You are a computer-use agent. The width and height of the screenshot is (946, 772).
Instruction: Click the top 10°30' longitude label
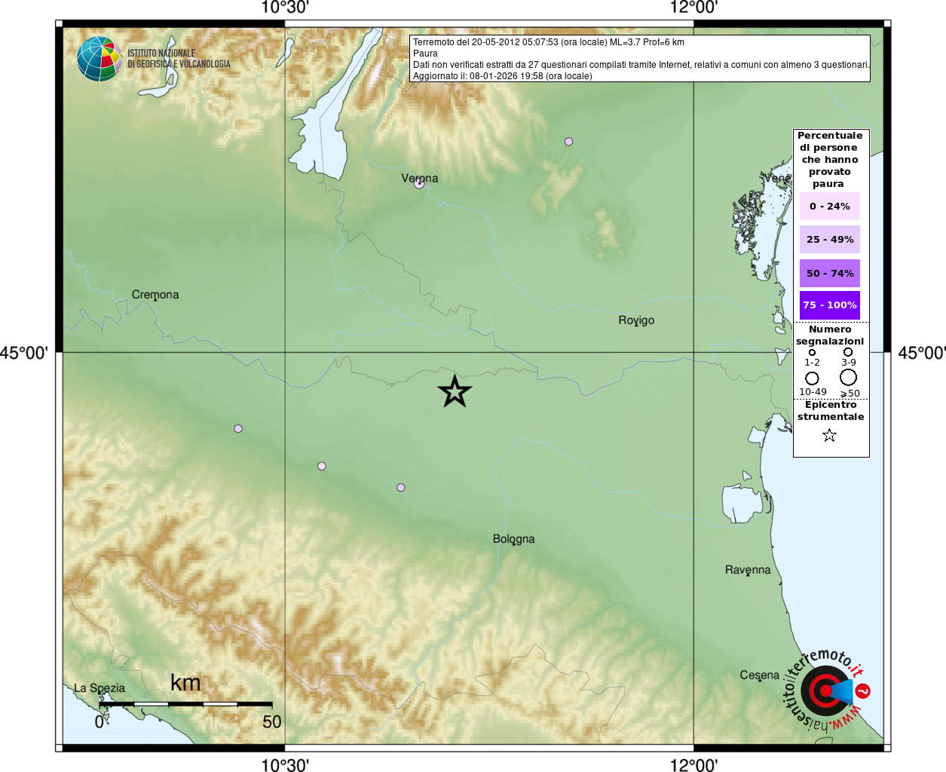click(x=285, y=8)
